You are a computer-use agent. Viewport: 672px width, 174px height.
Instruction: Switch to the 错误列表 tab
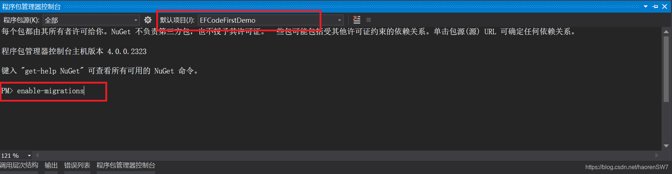coord(77,165)
